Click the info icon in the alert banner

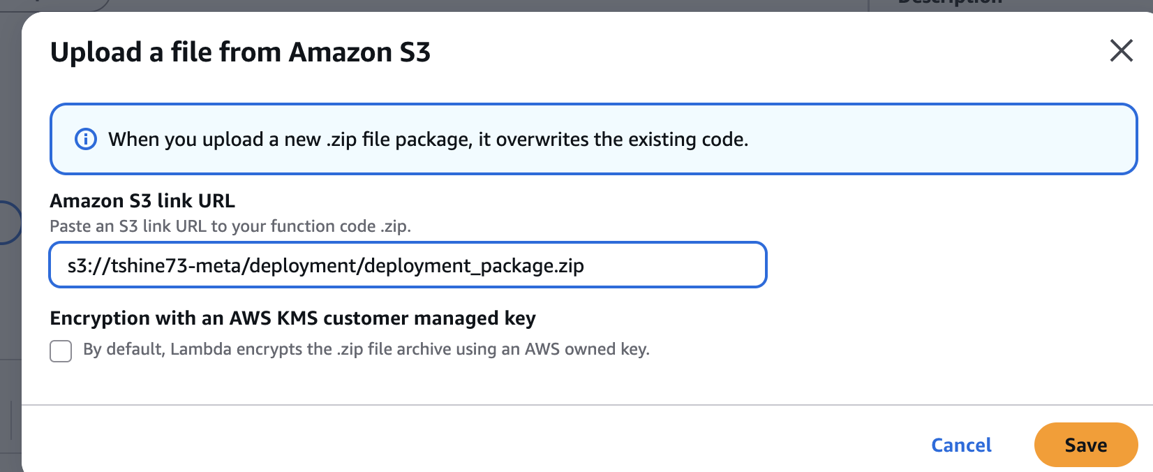pos(85,139)
